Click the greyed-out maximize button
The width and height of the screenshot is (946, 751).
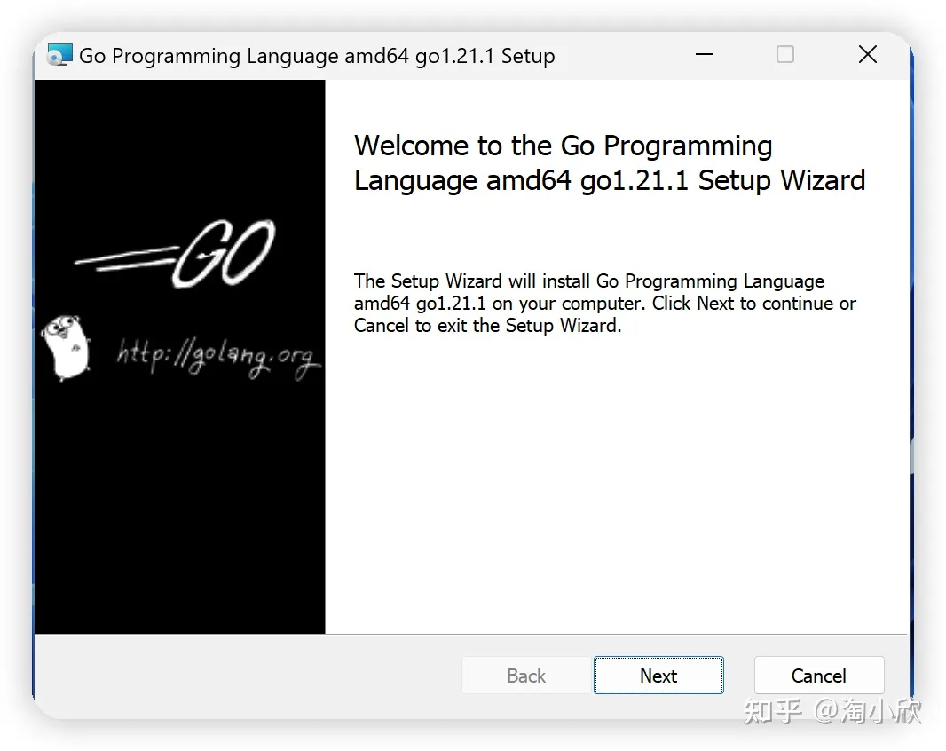(785, 55)
